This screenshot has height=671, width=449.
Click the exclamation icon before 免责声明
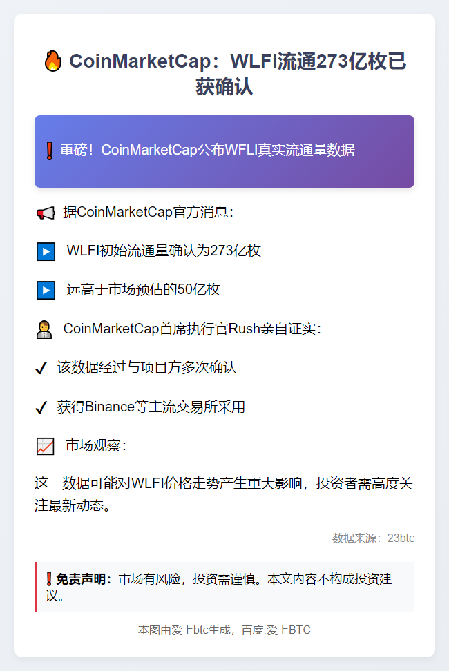pyautogui.click(x=49, y=579)
